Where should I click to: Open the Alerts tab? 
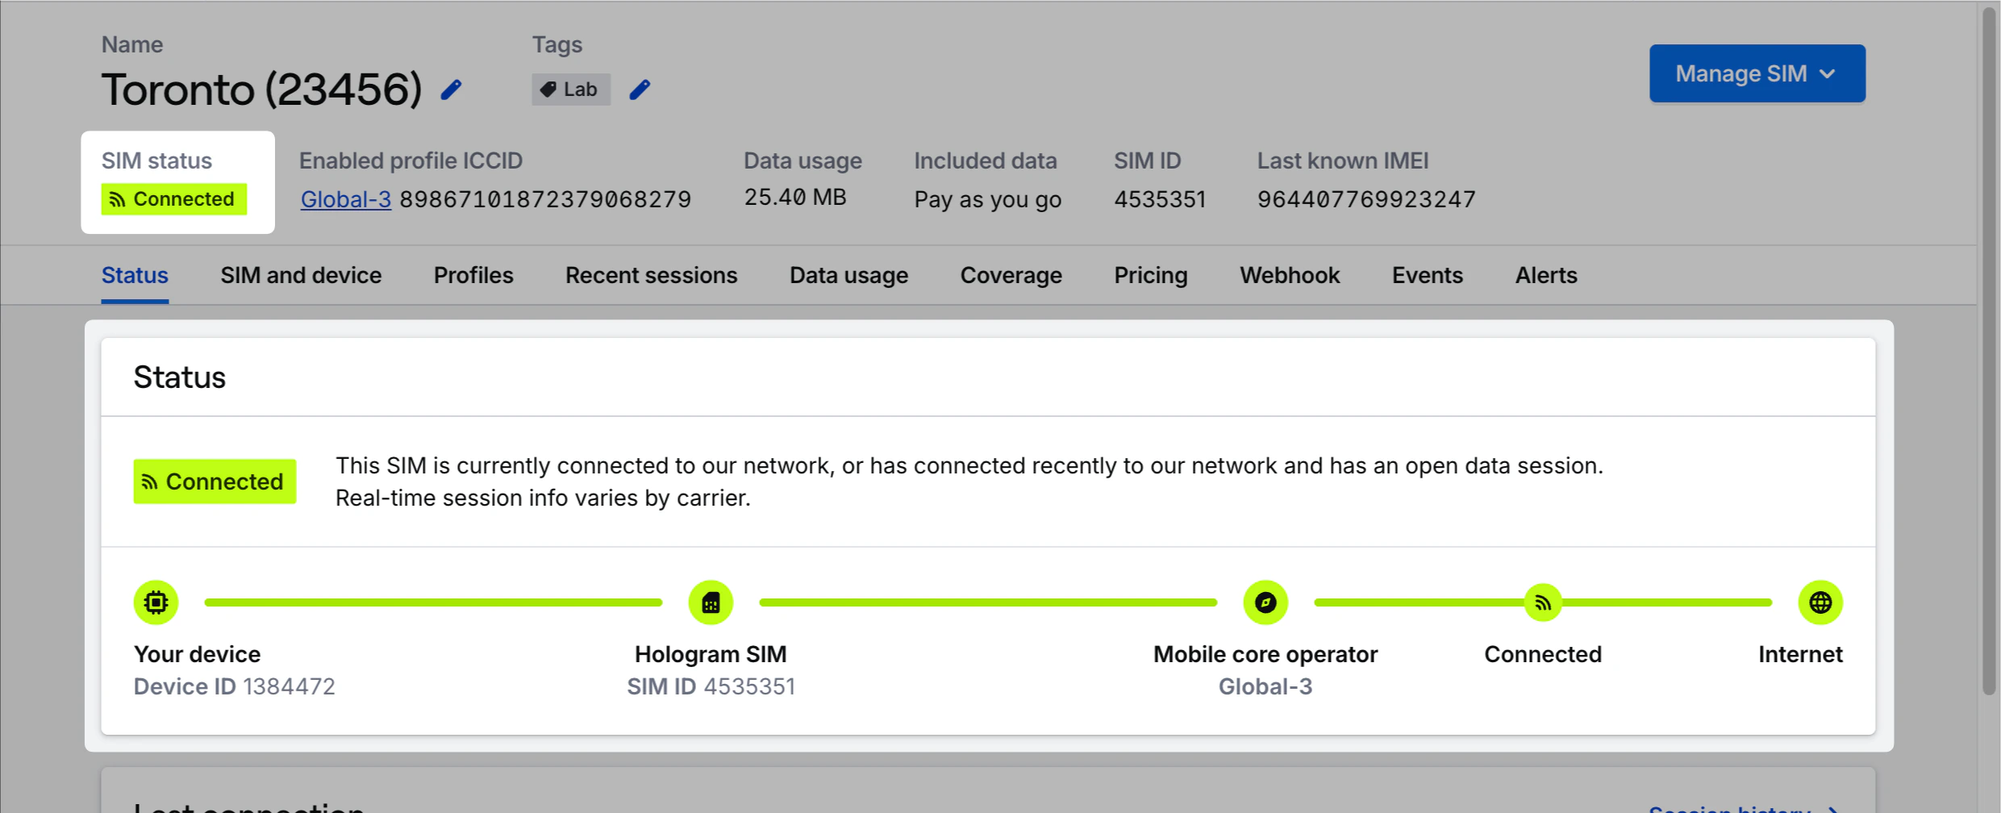[x=1545, y=275]
